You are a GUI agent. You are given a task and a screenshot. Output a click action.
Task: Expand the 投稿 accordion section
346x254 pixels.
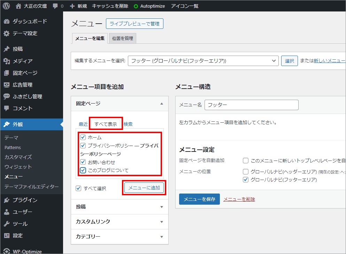(x=120, y=207)
